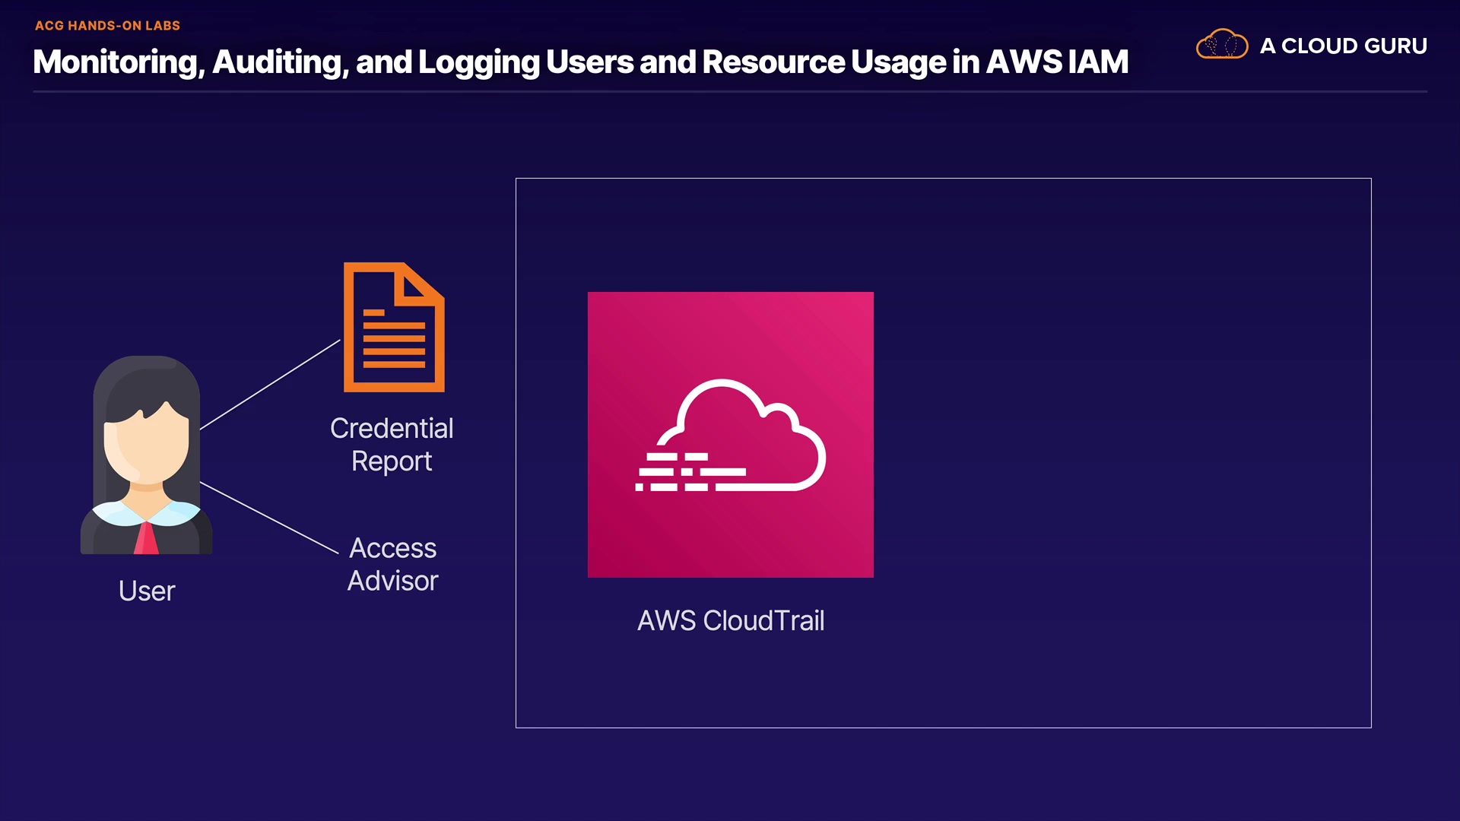
Task: Click the AWS CloudTrail caption text
Action: coord(730,620)
